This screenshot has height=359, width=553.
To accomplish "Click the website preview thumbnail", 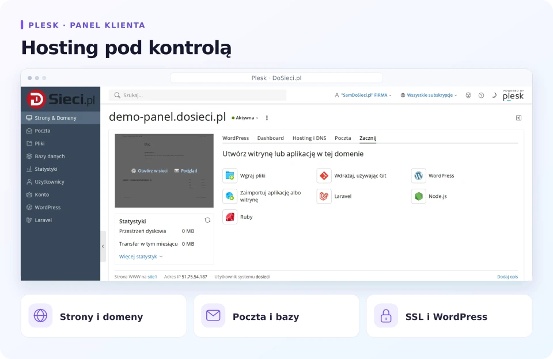I will tap(164, 170).
